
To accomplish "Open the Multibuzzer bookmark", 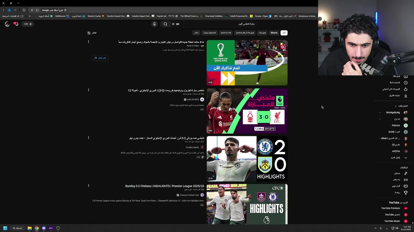I will [62, 16].
